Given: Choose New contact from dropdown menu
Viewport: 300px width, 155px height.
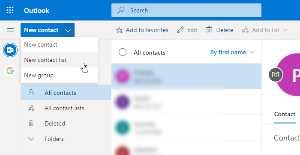Looking at the screenshot, I should click(x=59, y=44).
